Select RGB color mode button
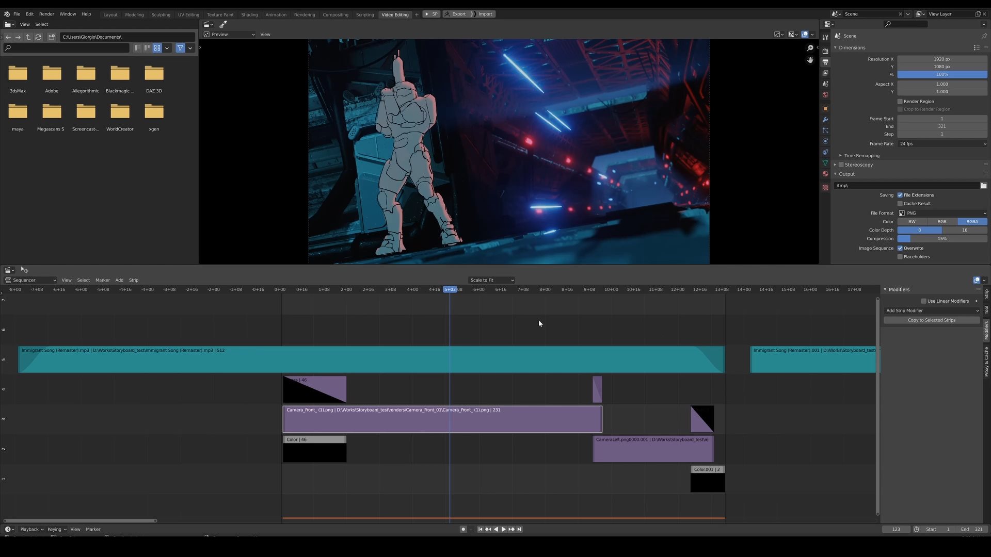991x557 pixels. coord(942,222)
